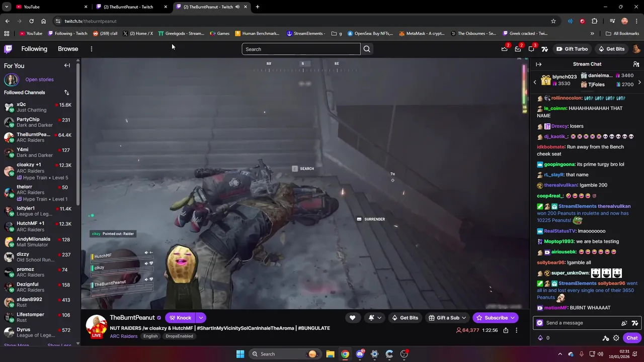Click Knock button
644x362 pixels.
pos(180,318)
